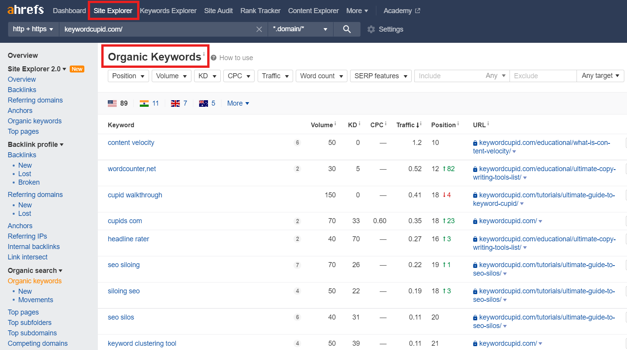Click SERP features badge for siloing seo

(x=297, y=291)
